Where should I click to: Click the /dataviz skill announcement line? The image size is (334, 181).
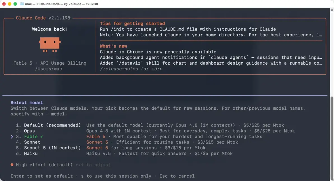(211, 63)
